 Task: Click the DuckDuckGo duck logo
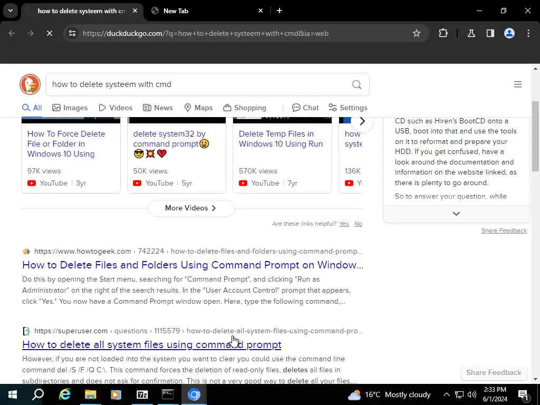point(30,84)
